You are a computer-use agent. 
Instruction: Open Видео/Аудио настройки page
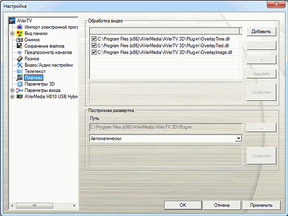pyautogui.click(x=48, y=65)
